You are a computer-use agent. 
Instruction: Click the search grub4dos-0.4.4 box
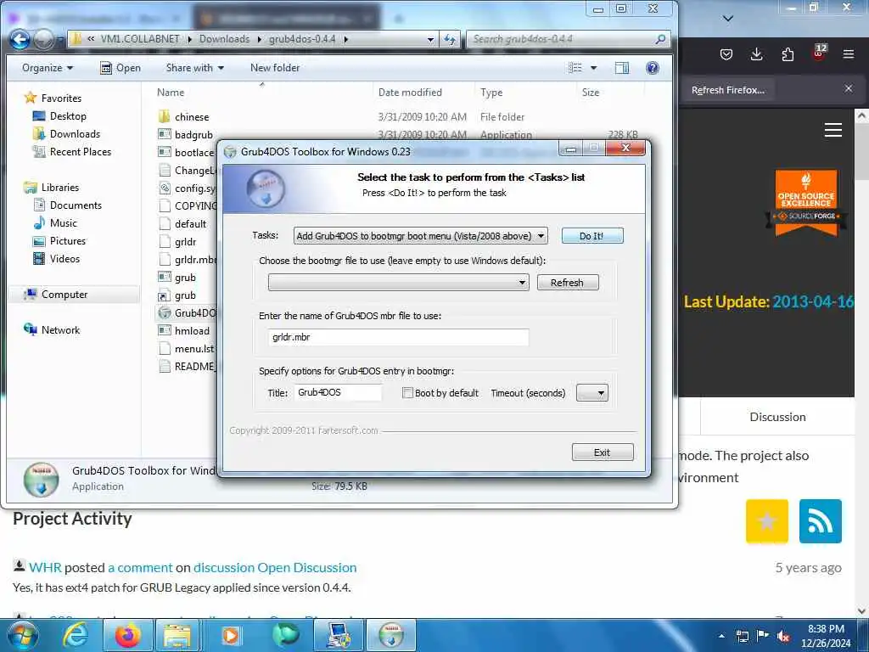(x=568, y=39)
